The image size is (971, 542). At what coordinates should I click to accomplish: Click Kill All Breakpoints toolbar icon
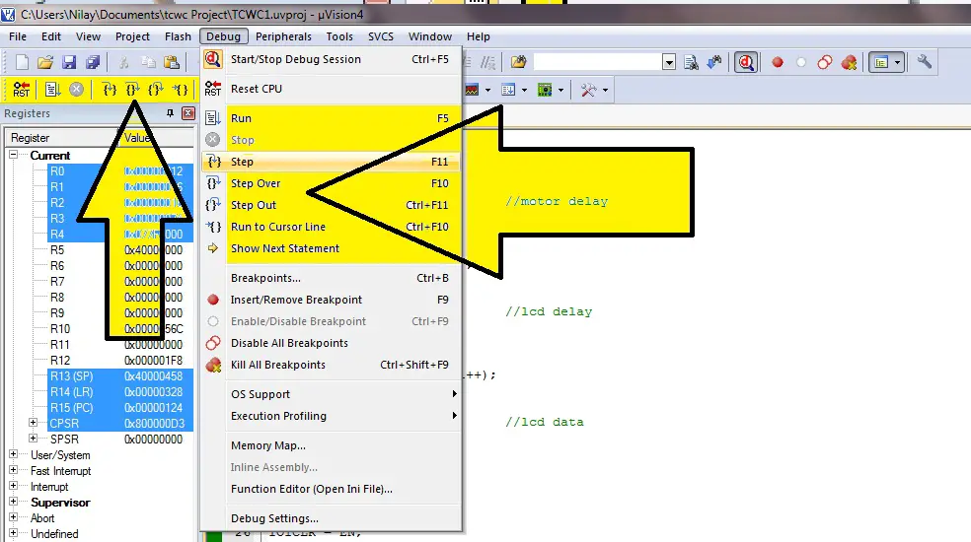pyautogui.click(x=849, y=62)
